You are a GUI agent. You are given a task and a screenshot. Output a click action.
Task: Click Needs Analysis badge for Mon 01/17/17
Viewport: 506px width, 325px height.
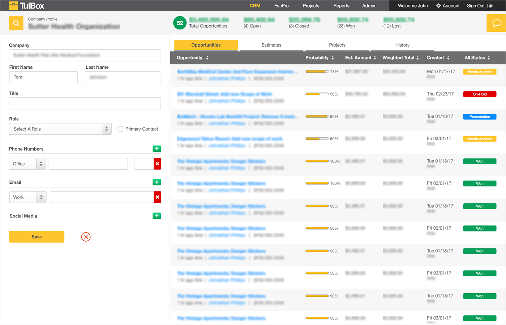click(480, 72)
